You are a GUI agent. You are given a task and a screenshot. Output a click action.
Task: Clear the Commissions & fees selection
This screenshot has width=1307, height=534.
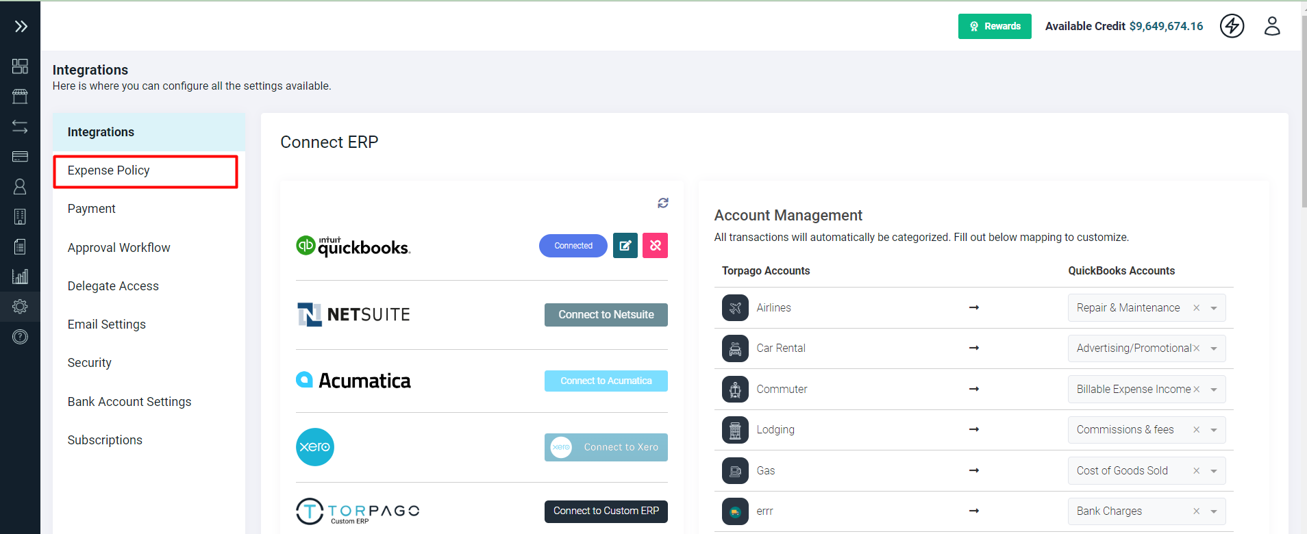coord(1196,430)
